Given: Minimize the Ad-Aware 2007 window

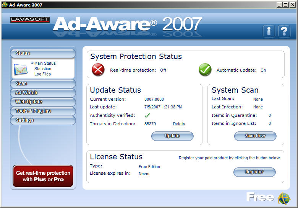Looking at the screenshot, I should (x=279, y=5).
